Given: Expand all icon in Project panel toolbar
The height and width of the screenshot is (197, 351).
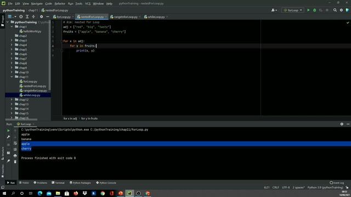Looking at the screenshot, I should [x=27, y=16].
